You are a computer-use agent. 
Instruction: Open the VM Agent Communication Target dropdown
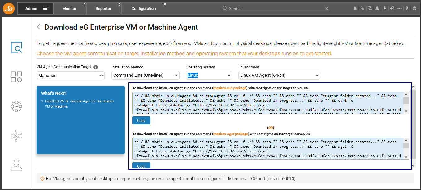point(71,75)
